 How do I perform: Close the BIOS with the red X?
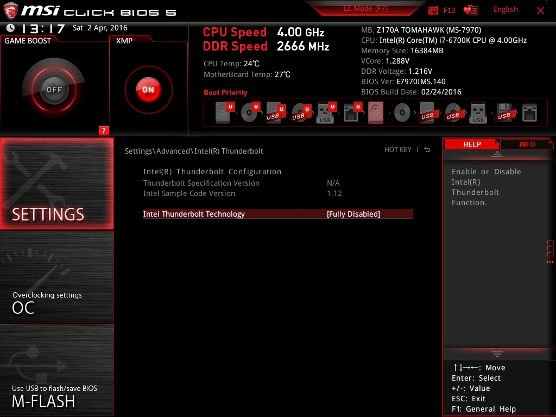click(x=540, y=10)
